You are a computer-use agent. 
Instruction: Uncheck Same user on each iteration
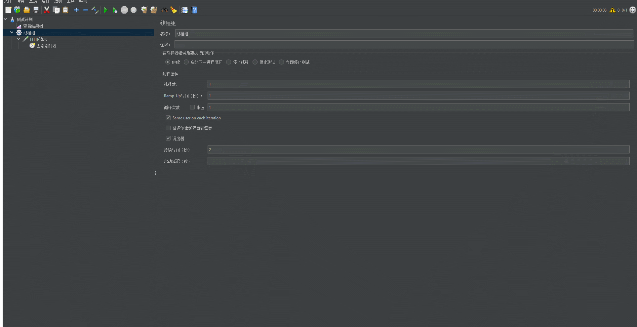pos(168,118)
